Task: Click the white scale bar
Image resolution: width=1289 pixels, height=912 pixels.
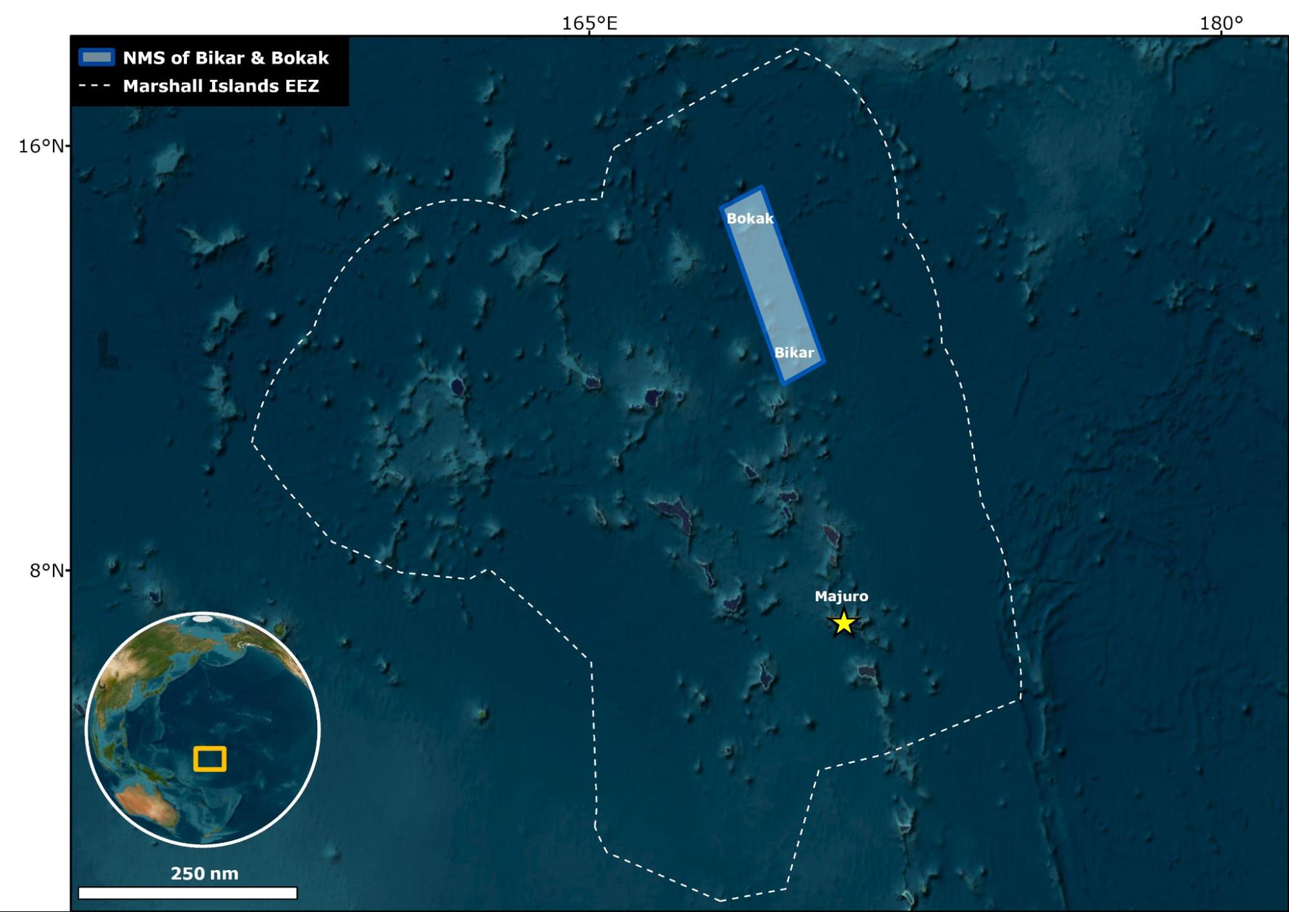Action: (x=188, y=893)
